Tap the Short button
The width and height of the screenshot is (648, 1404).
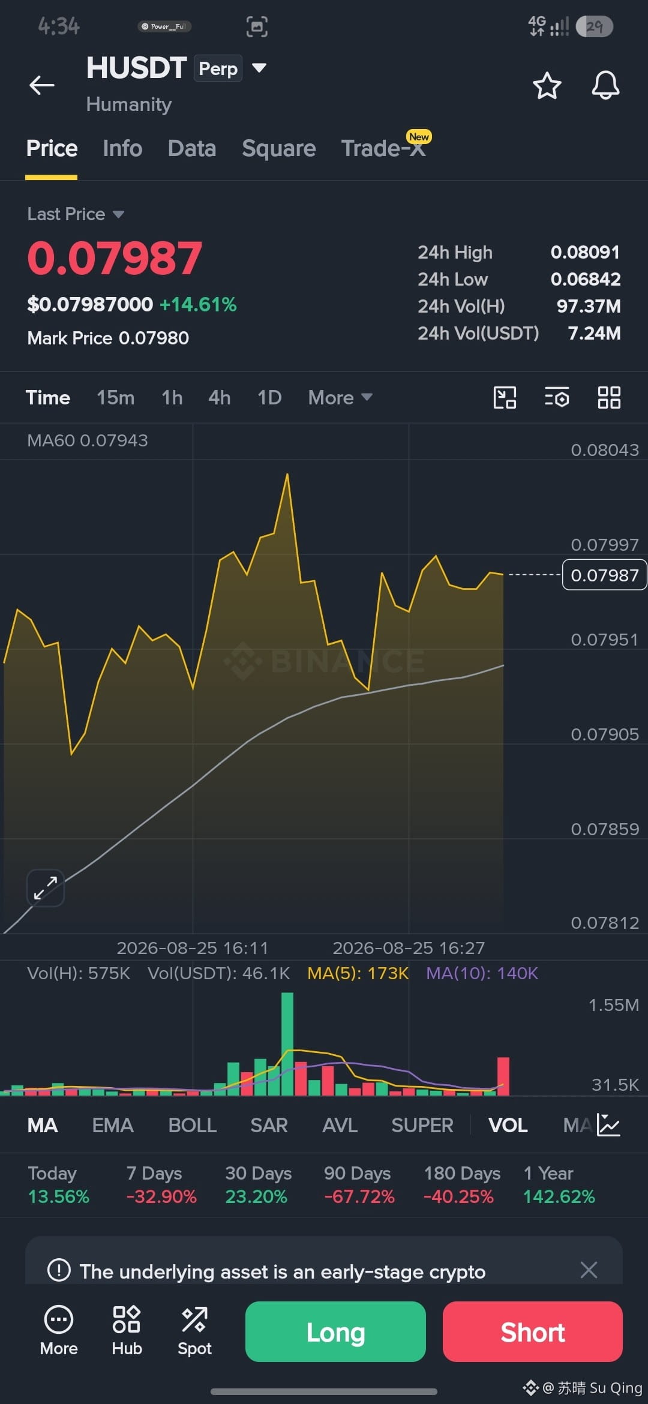(x=533, y=1331)
